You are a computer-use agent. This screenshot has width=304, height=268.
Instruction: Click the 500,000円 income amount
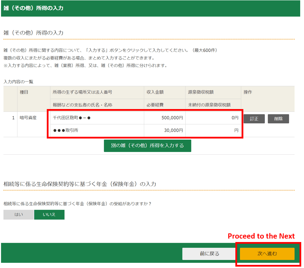tap(172, 118)
